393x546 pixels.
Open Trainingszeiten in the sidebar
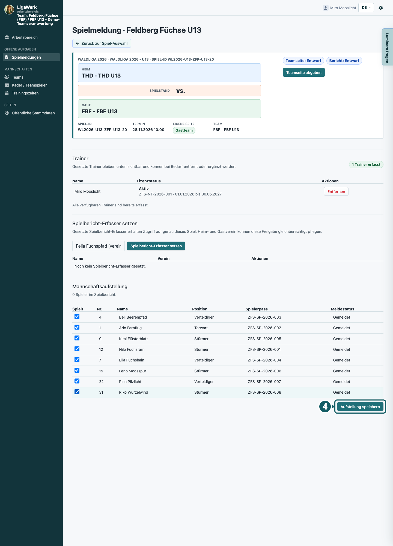pos(31,93)
